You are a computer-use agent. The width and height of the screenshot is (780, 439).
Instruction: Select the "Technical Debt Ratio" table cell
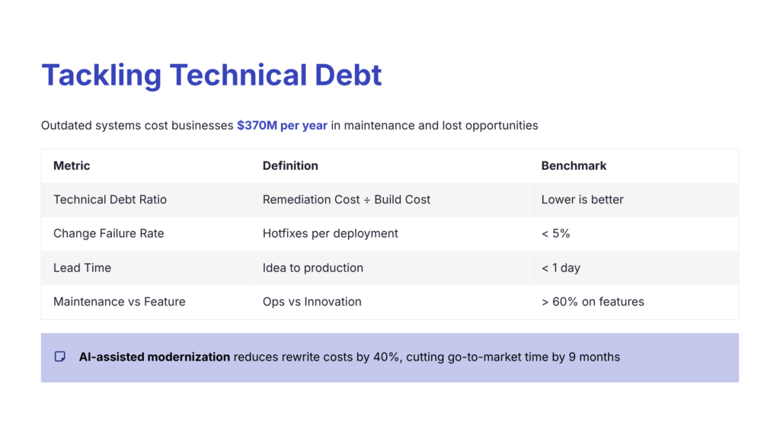(110, 200)
